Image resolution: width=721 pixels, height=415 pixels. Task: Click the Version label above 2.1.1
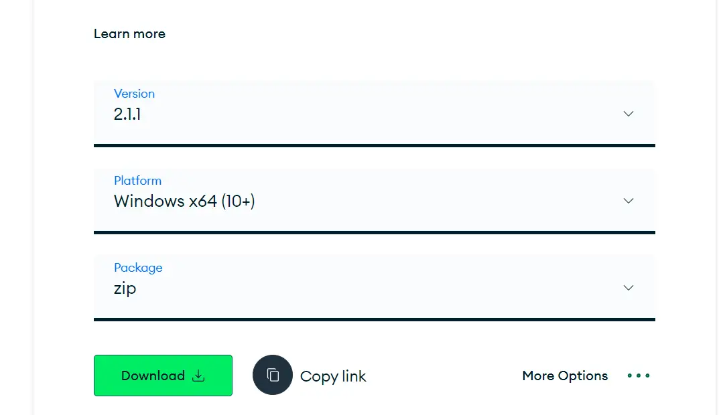(x=134, y=94)
